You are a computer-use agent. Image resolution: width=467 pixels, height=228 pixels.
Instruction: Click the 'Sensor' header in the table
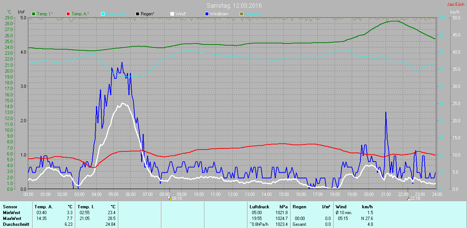10,207
